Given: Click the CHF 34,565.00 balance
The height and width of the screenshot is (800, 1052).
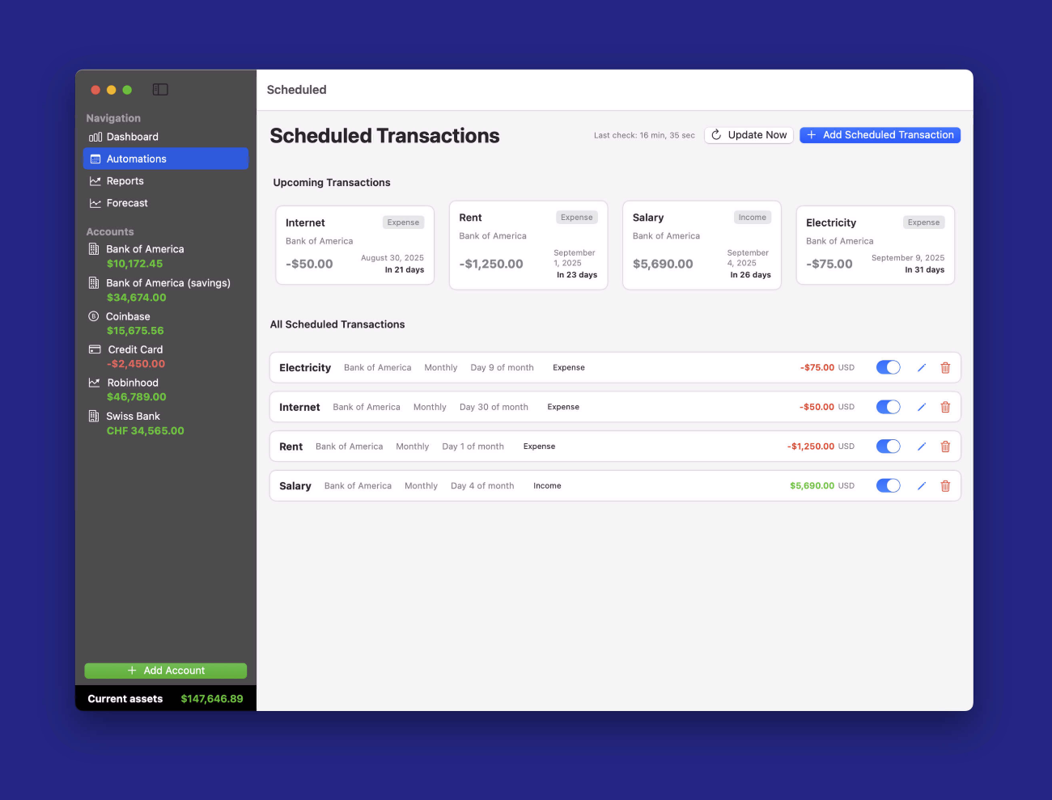Looking at the screenshot, I should 146,431.
